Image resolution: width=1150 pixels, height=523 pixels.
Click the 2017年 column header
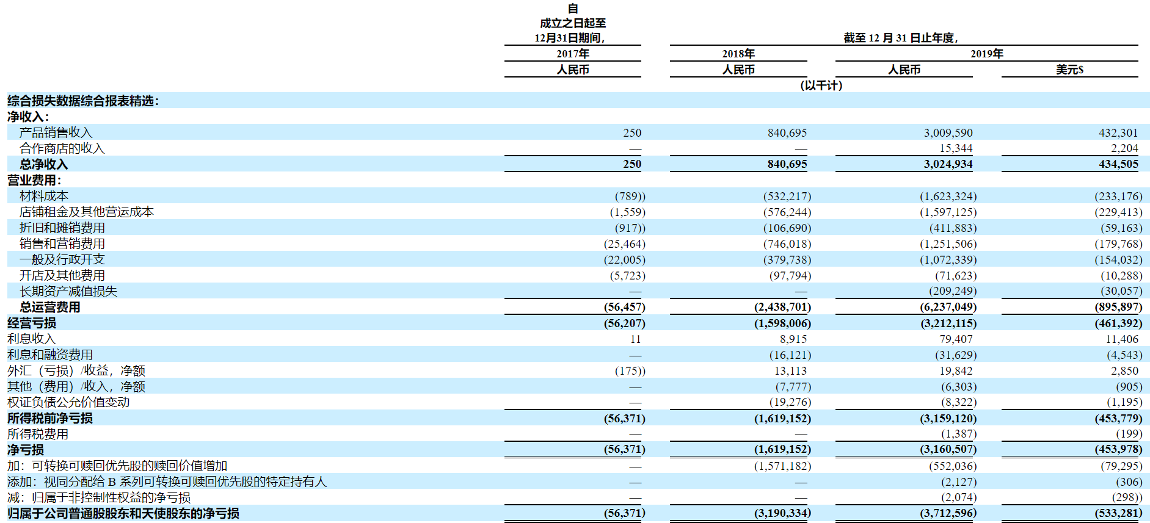pyautogui.click(x=572, y=54)
